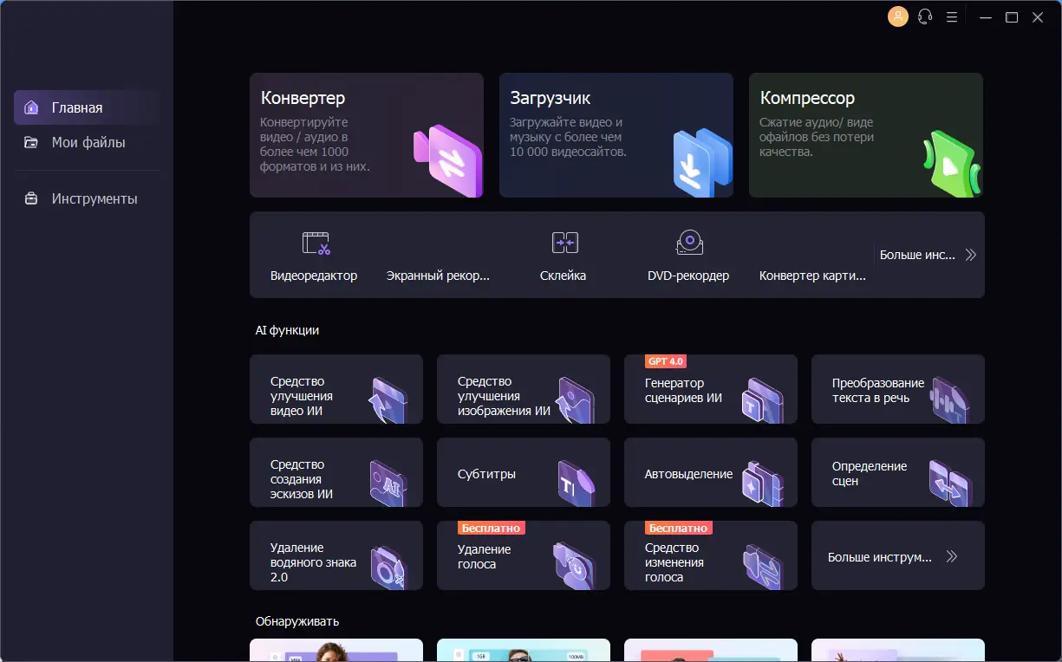Open the Главная home page in sidebar
1062x662 pixels.
pyautogui.click(x=87, y=107)
